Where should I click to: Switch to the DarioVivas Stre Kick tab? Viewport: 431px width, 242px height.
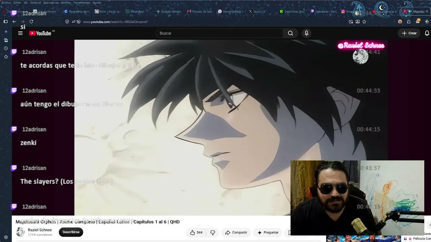292,11
